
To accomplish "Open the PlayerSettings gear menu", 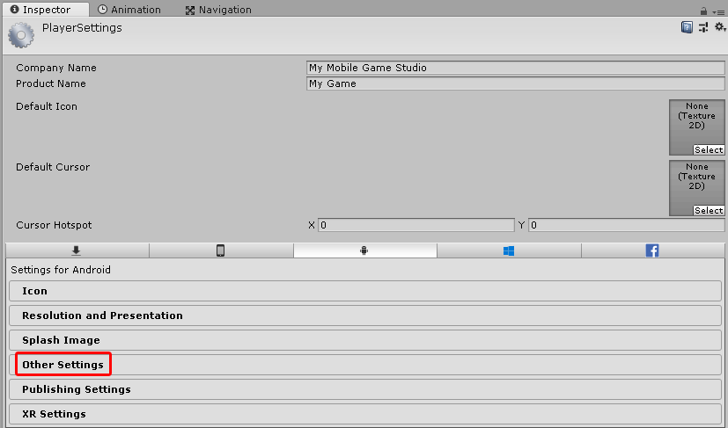I will (720, 27).
